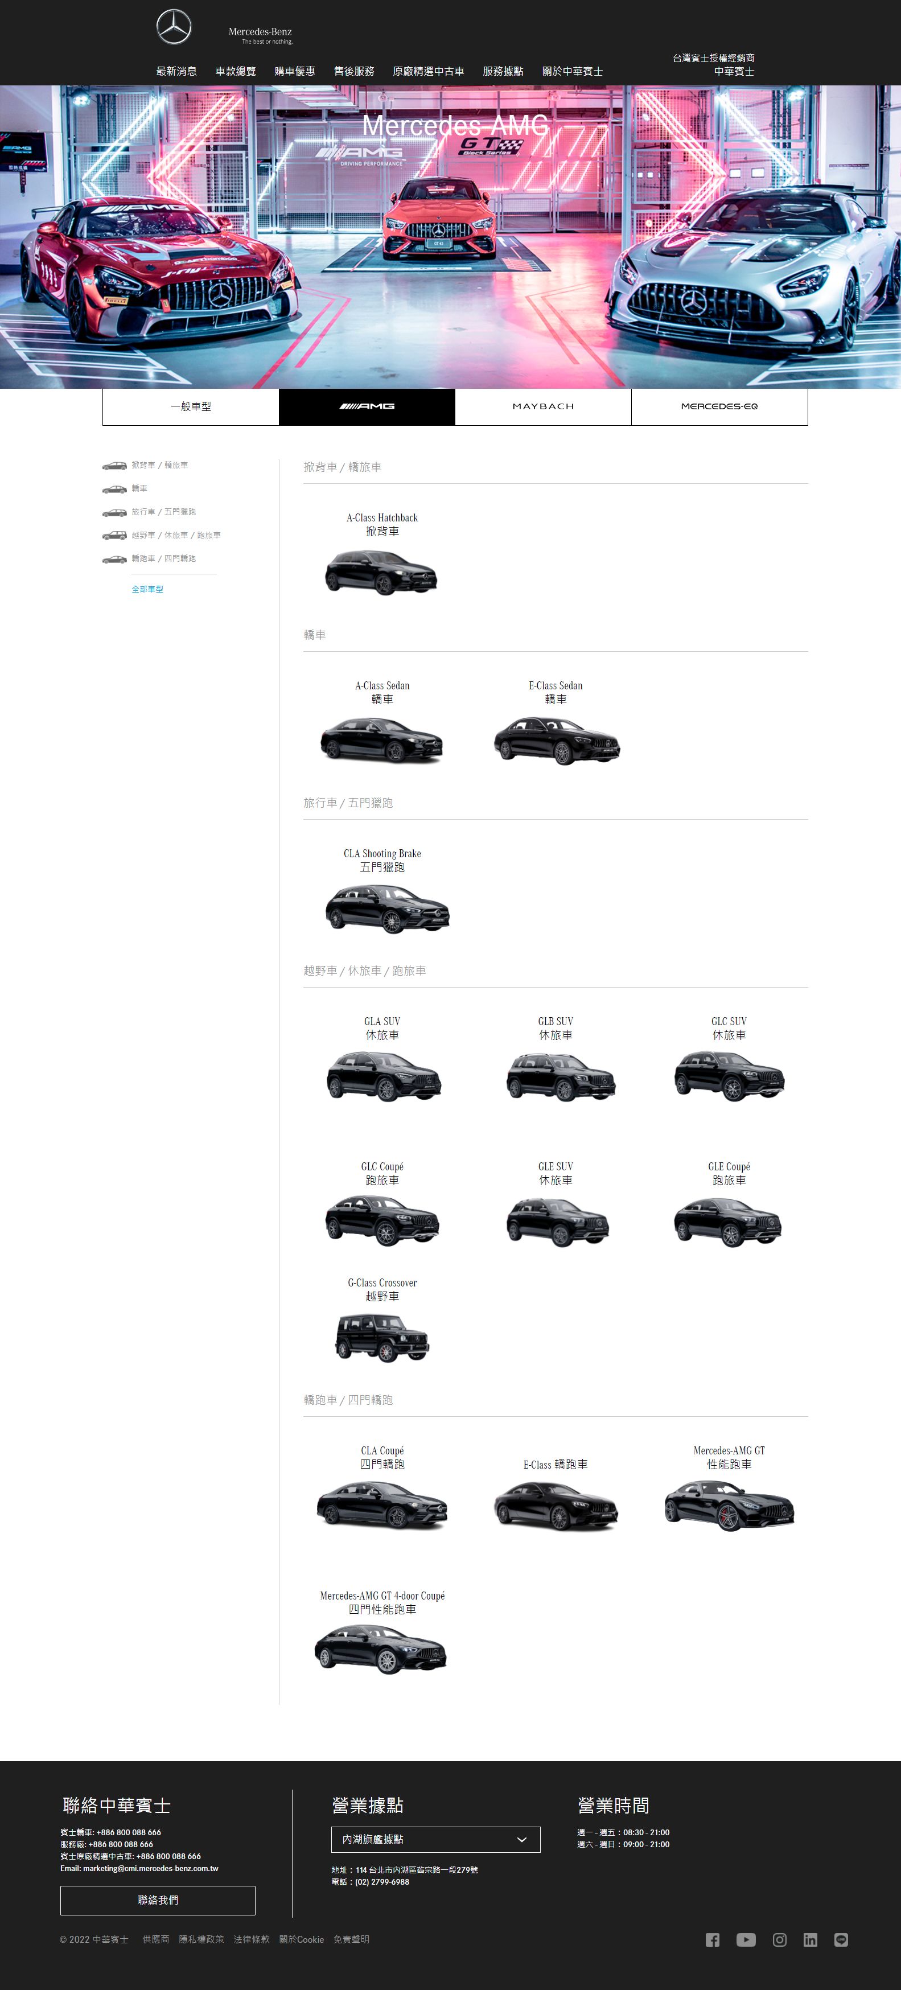
Task: Click the 聯絡我們 button
Action: [158, 1899]
